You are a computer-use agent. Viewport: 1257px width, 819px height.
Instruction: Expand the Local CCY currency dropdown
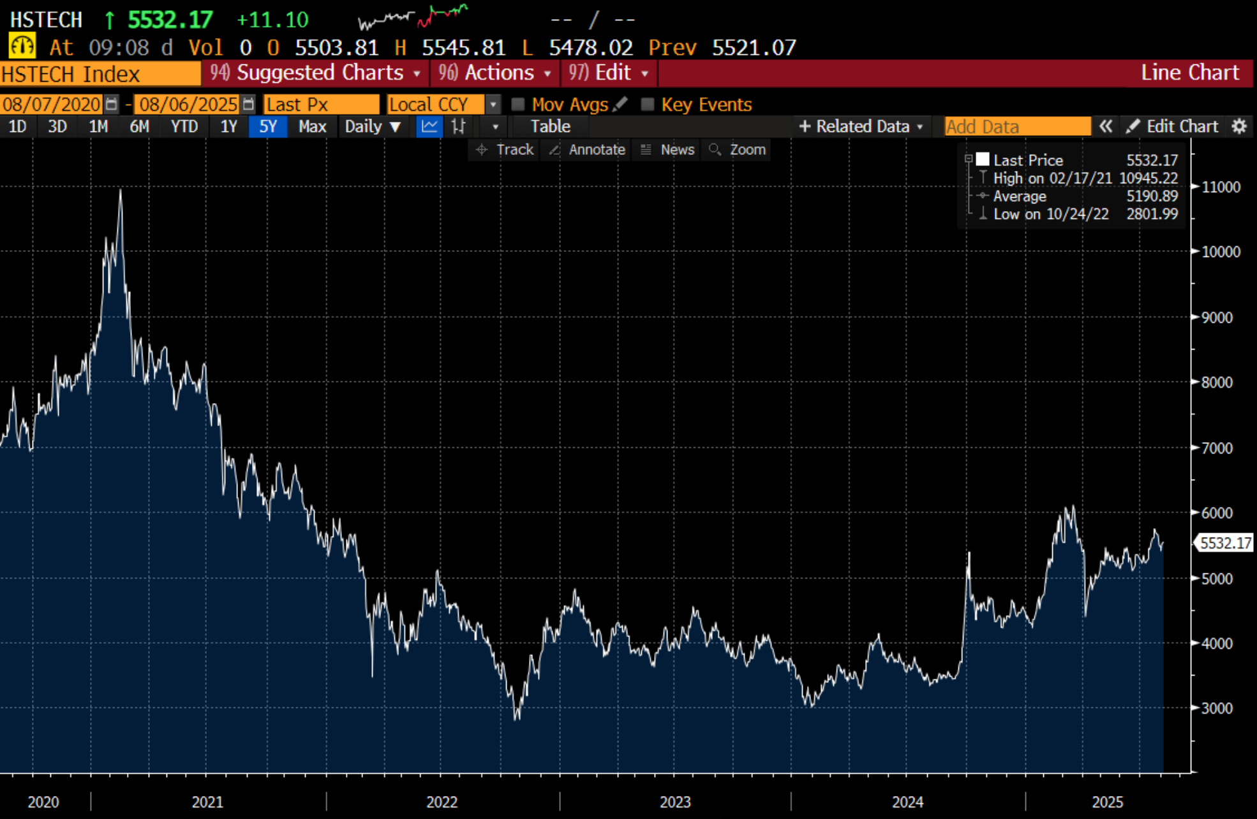click(x=493, y=104)
